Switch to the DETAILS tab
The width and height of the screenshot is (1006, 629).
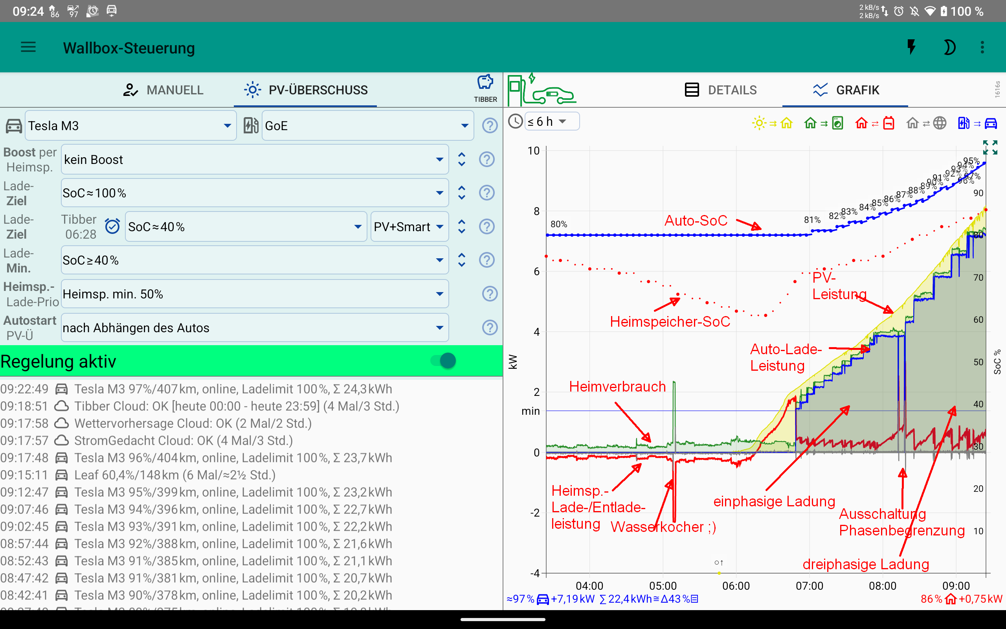(721, 90)
